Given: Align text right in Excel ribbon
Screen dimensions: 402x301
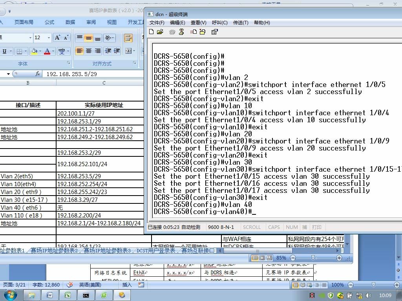Looking at the screenshot, I should coord(98,51).
